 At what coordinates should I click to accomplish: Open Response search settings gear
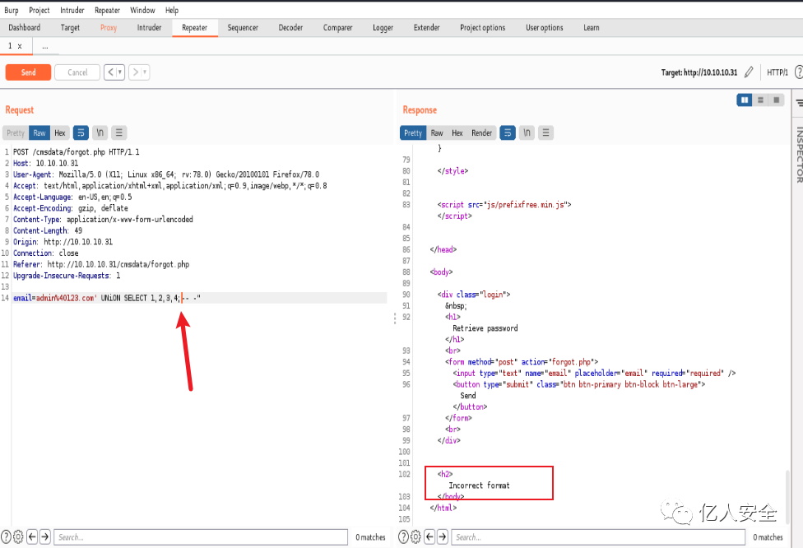click(x=415, y=536)
